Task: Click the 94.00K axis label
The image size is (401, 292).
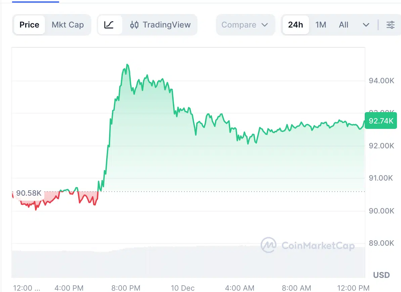Action: (379, 81)
